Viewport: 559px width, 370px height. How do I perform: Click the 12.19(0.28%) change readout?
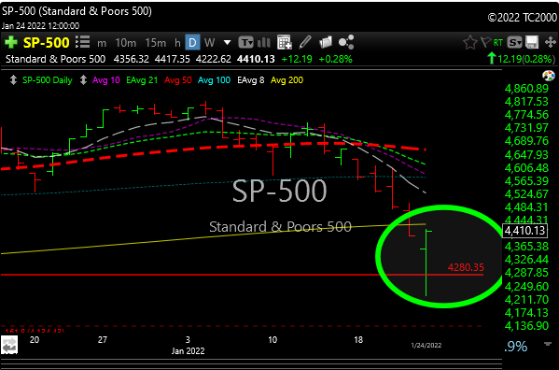pos(526,59)
